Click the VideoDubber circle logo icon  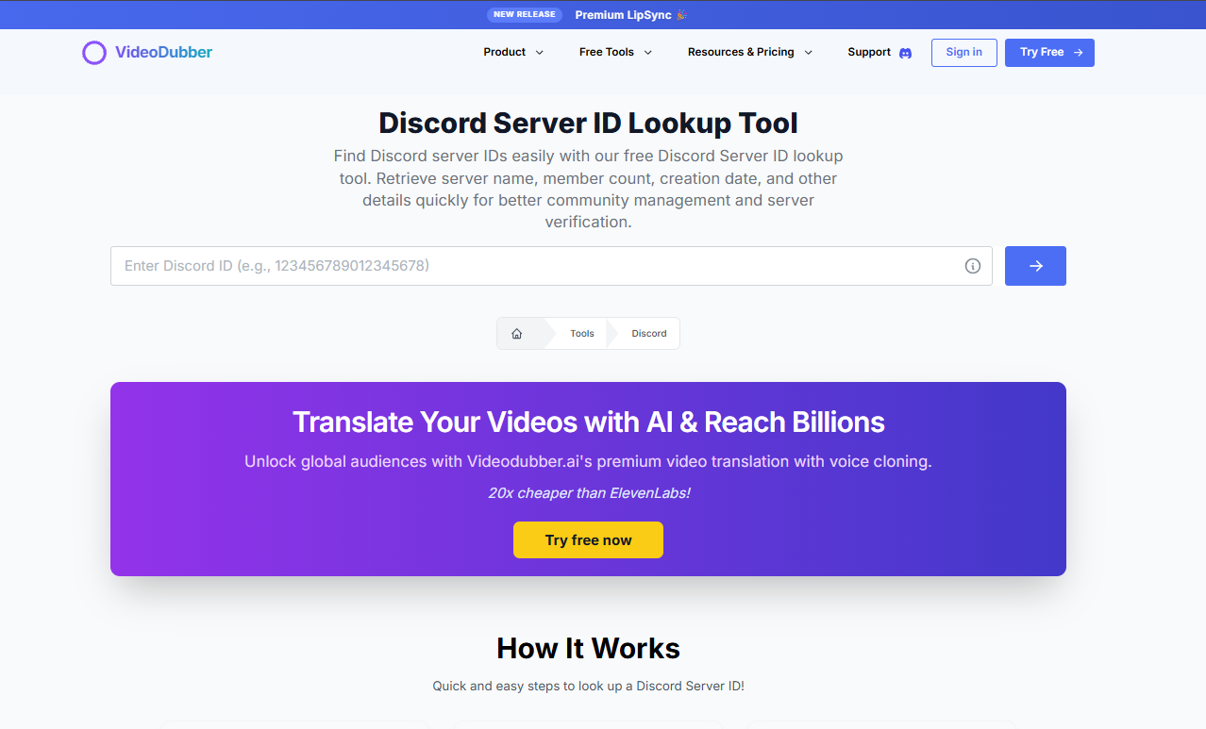click(94, 53)
